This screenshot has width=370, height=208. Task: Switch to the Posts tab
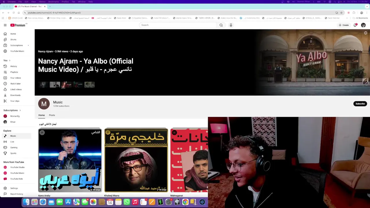coord(52,115)
